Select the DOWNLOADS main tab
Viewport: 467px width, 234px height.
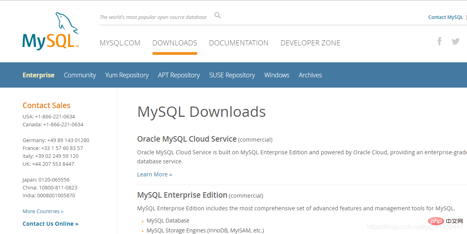pyautogui.click(x=175, y=43)
